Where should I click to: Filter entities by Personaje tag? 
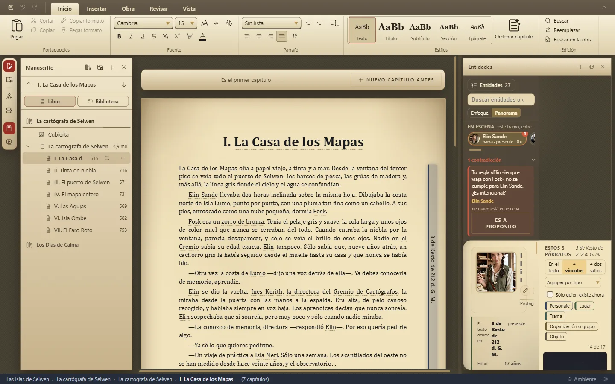click(559, 306)
